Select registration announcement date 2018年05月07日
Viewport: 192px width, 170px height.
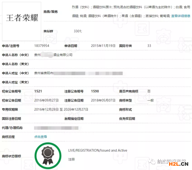tap(103, 100)
